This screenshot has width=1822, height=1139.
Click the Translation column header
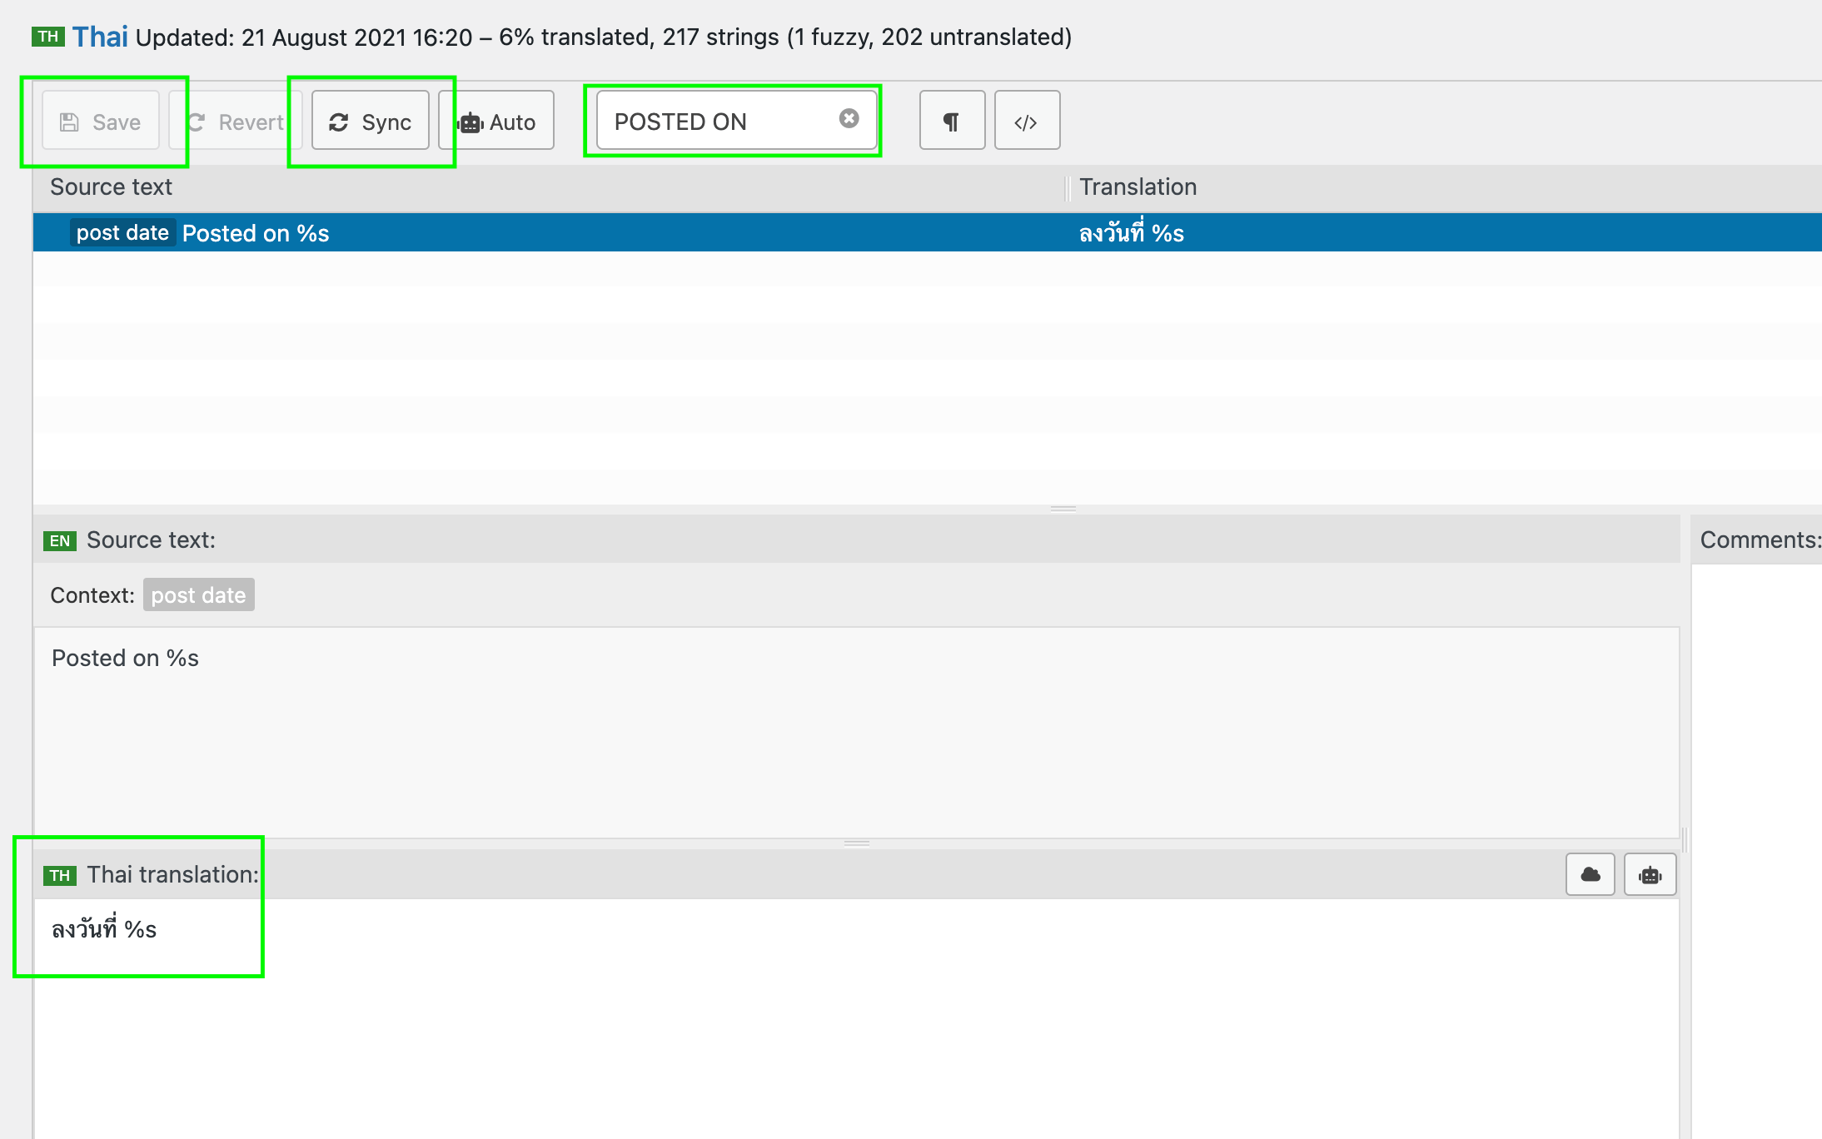click(x=1138, y=187)
